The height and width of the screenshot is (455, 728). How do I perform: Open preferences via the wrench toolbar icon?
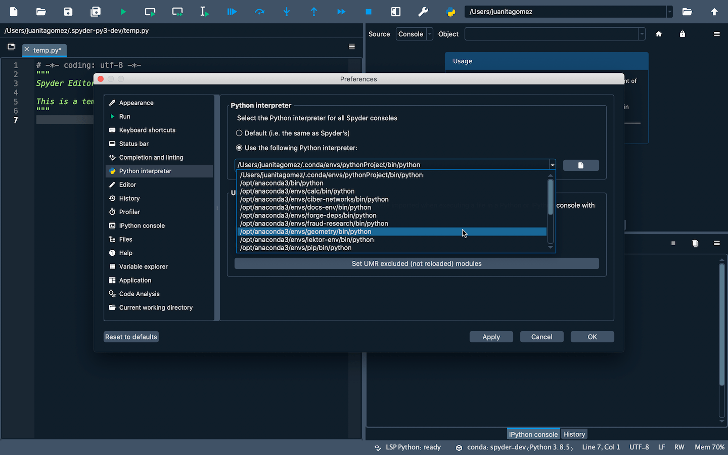(x=423, y=11)
